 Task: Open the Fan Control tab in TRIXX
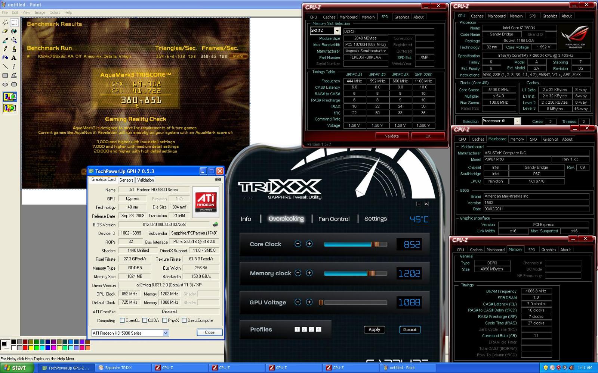334,219
